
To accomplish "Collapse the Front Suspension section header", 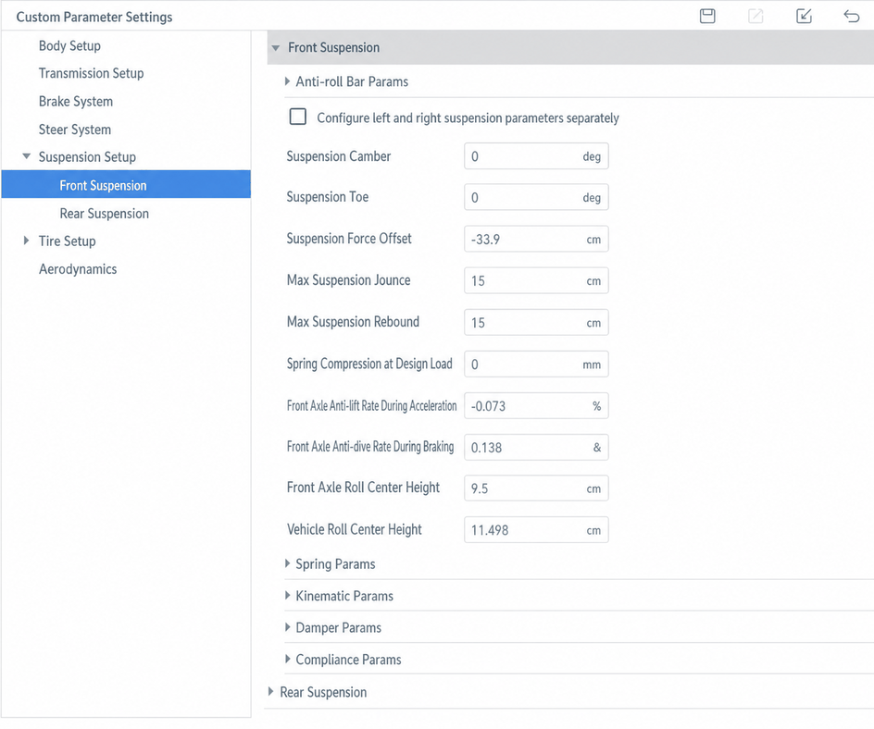I will [570, 47].
